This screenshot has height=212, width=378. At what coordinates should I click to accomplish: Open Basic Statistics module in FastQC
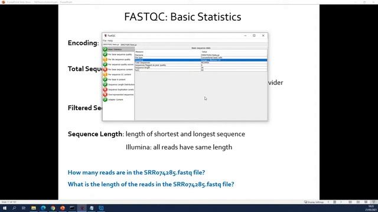pyautogui.click(x=118, y=49)
